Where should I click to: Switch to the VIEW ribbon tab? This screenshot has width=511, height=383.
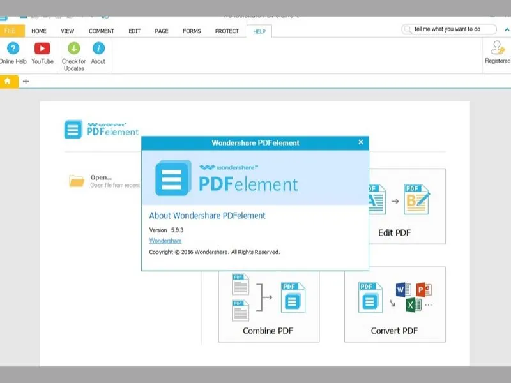(68, 31)
